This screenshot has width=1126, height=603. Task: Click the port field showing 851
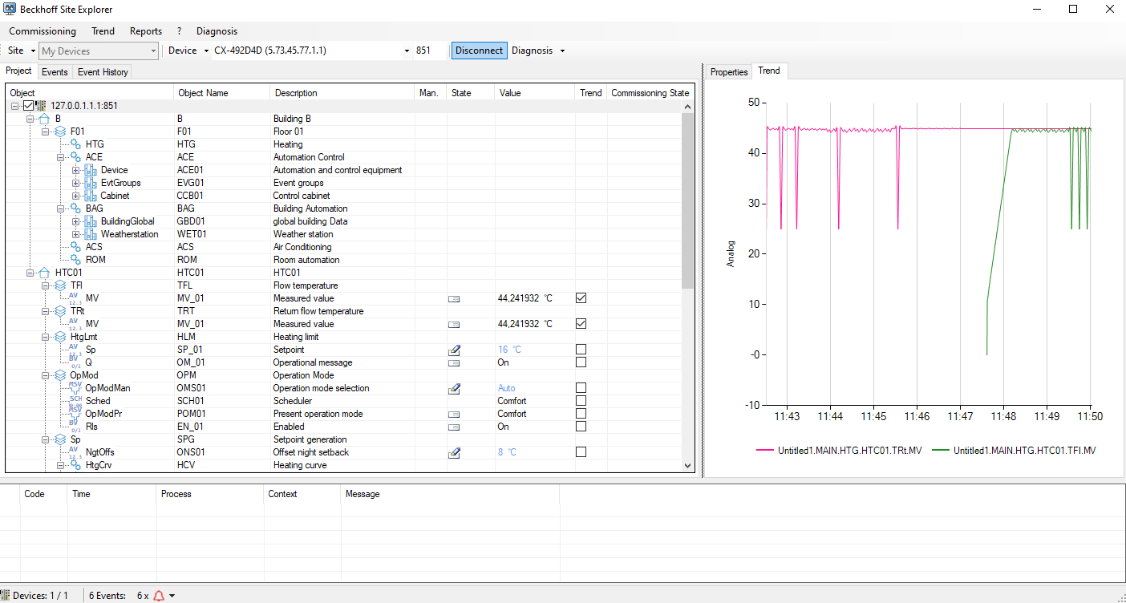pyautogui.click(x=429, y=51)
